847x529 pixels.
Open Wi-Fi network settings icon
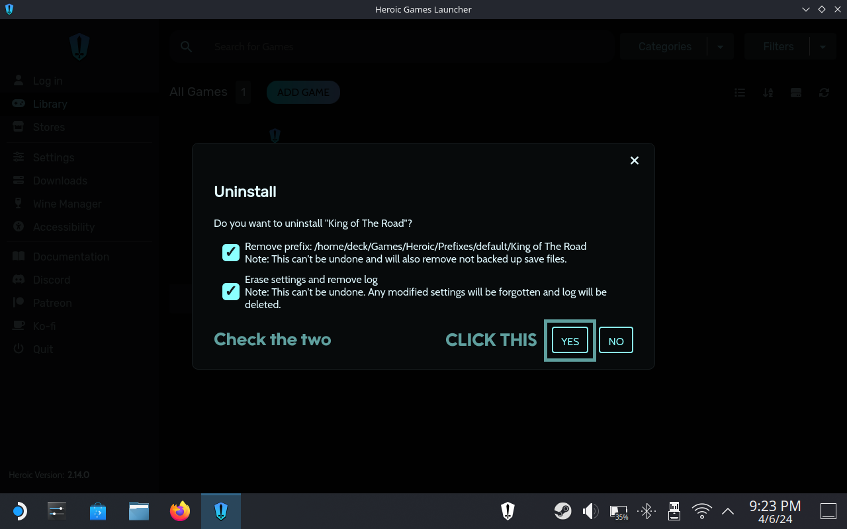click(x=701, y=511)
